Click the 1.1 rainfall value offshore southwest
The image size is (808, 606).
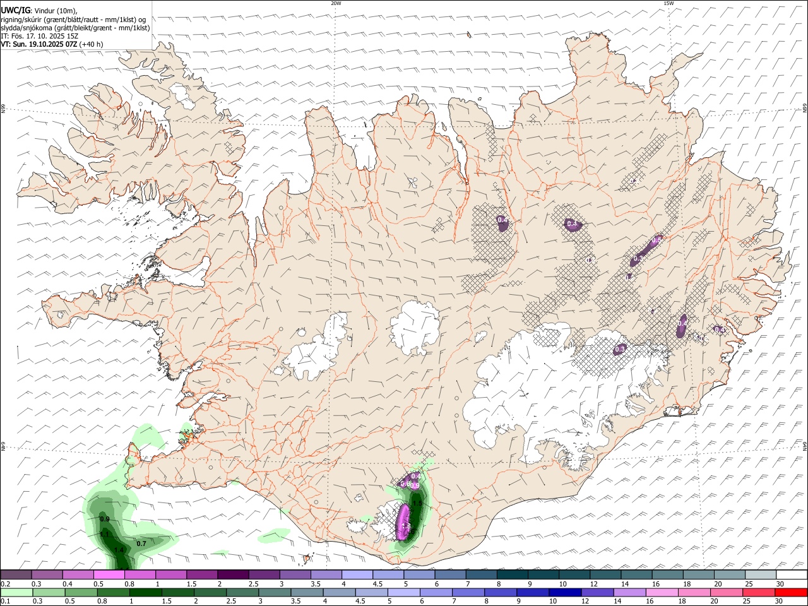(105, 534)
